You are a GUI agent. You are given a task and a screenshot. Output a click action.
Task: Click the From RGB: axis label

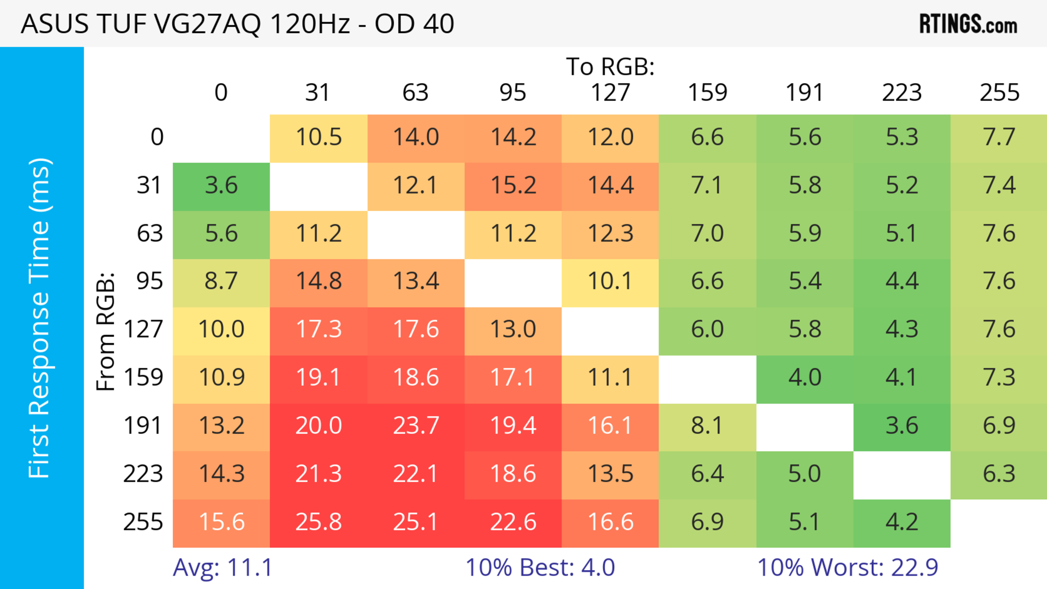click(x=106, y=332)
